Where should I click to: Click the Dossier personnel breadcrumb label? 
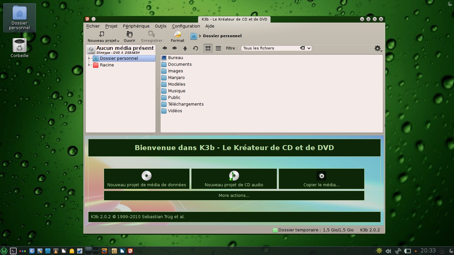(222, 36)
